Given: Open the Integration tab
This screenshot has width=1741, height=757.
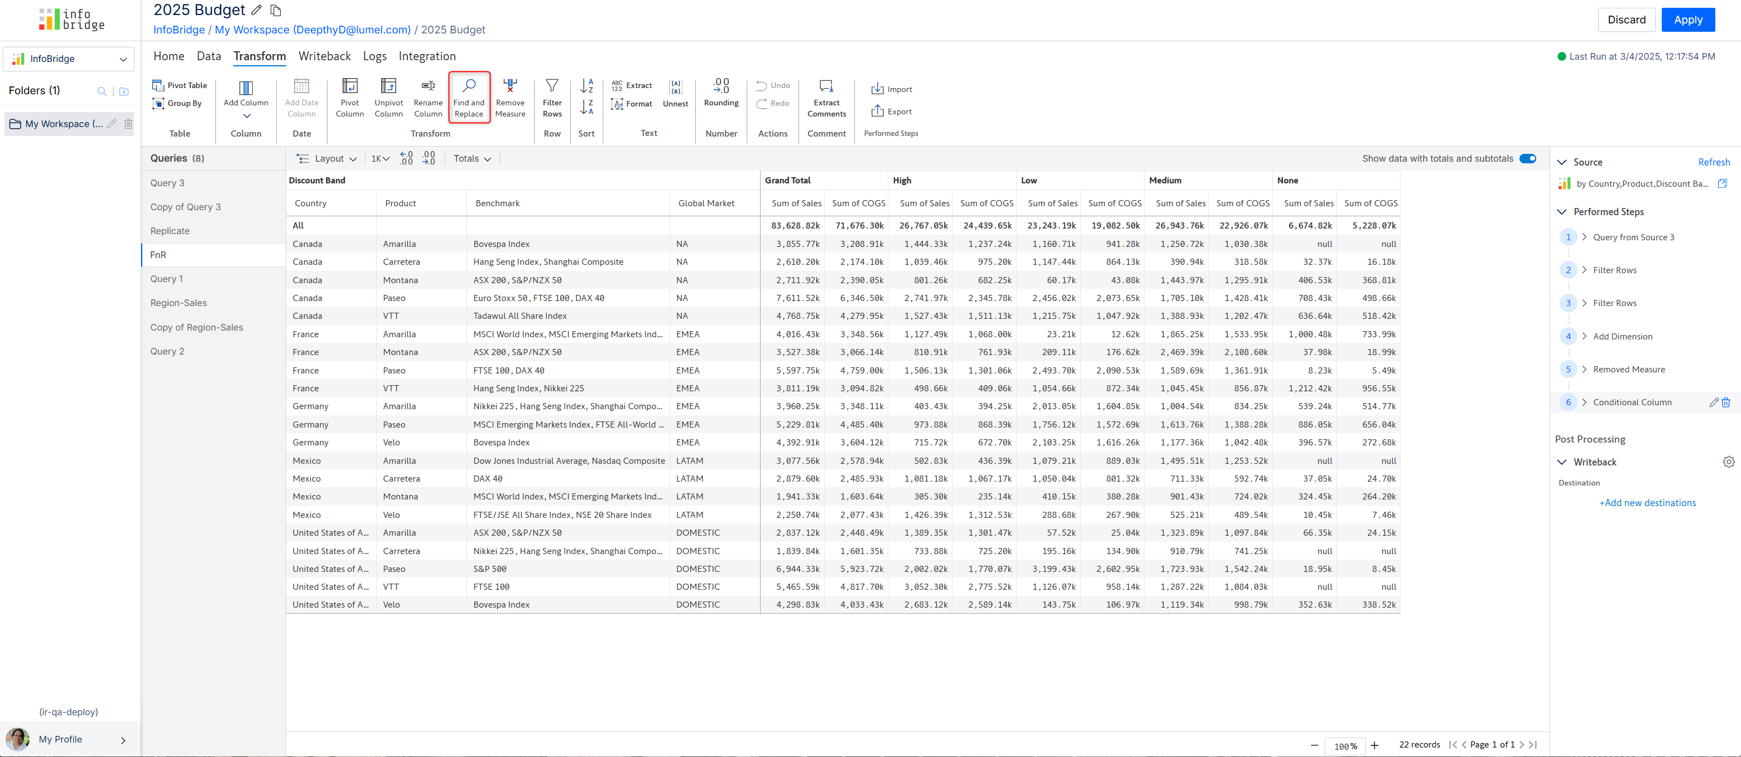Looking at the screenshot, I should pos(426,56).
